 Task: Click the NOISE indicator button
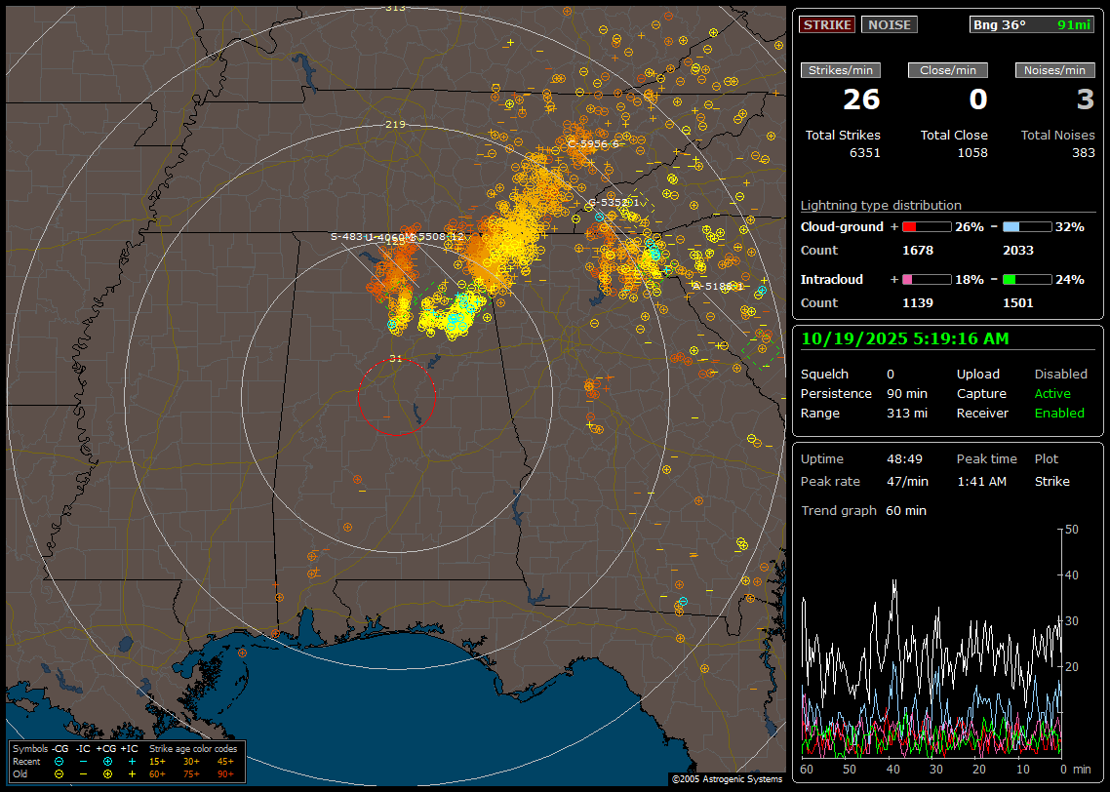click(889, 24)
